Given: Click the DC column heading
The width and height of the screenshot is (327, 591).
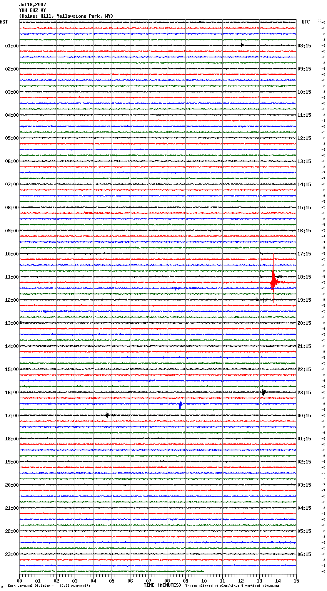Looking at the screenshot, I should tap(319, 21).
